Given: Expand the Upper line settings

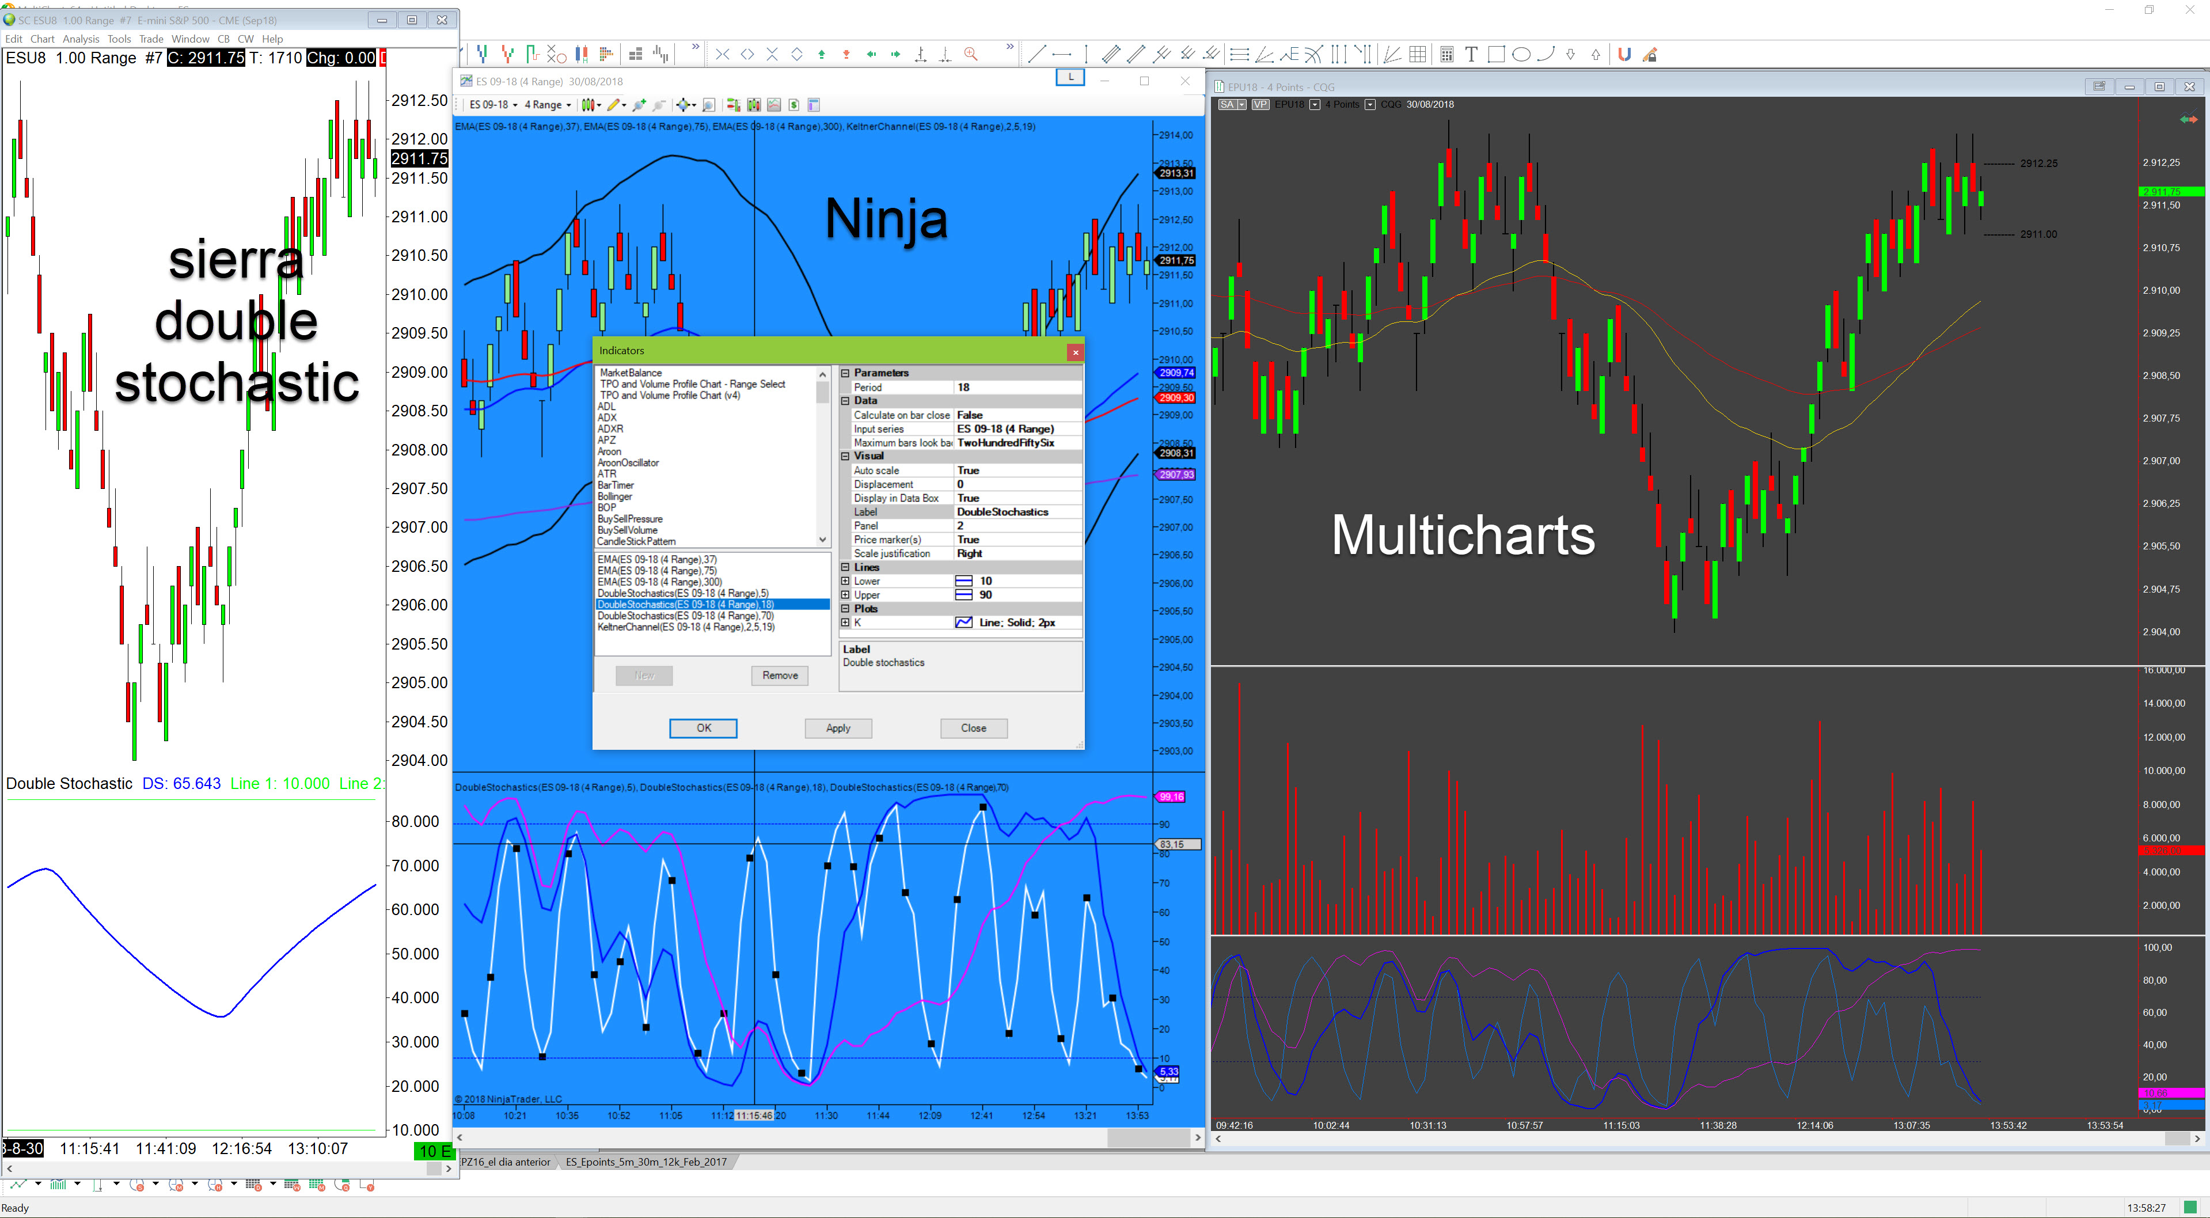Looking at the screenshot, I should click(x=845, y=595).
